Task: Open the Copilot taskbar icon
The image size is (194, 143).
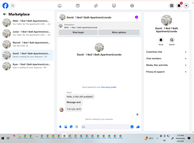Action: (x=14, y=136)
